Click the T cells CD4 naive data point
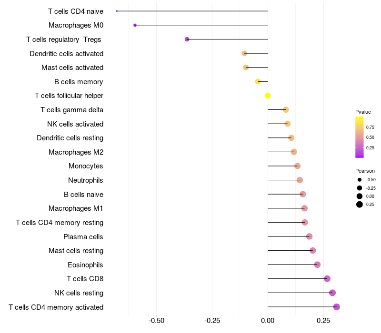 (117, 11)
